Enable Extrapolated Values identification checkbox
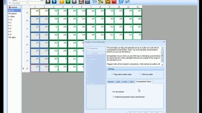 pyautogui.click(x=114, y=97)
